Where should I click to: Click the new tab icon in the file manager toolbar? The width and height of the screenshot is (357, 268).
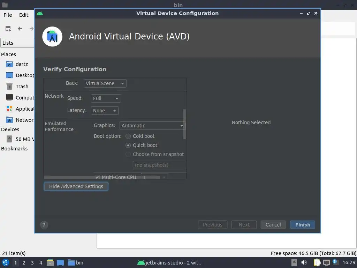point(8,29)
